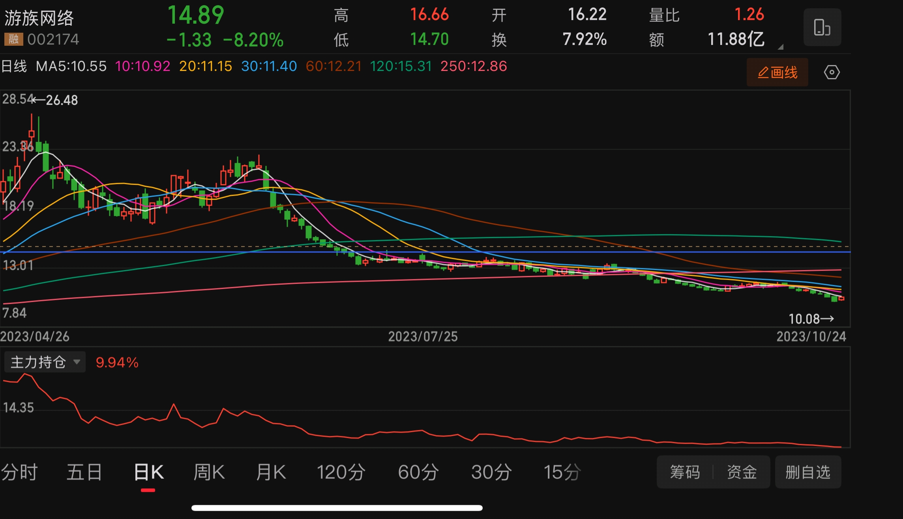Tap the 2023/04/26 start date label
The height and width of the screenshot is (519, 903).
click(35, 336)
